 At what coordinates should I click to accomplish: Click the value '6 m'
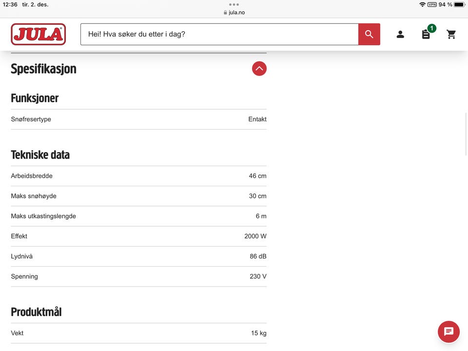(x=261, y=216)
